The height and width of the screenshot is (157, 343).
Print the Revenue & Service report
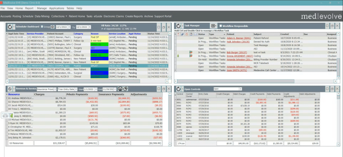120,89
